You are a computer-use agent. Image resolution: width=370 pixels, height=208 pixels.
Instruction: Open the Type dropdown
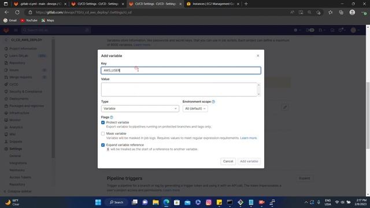(140, 109)
